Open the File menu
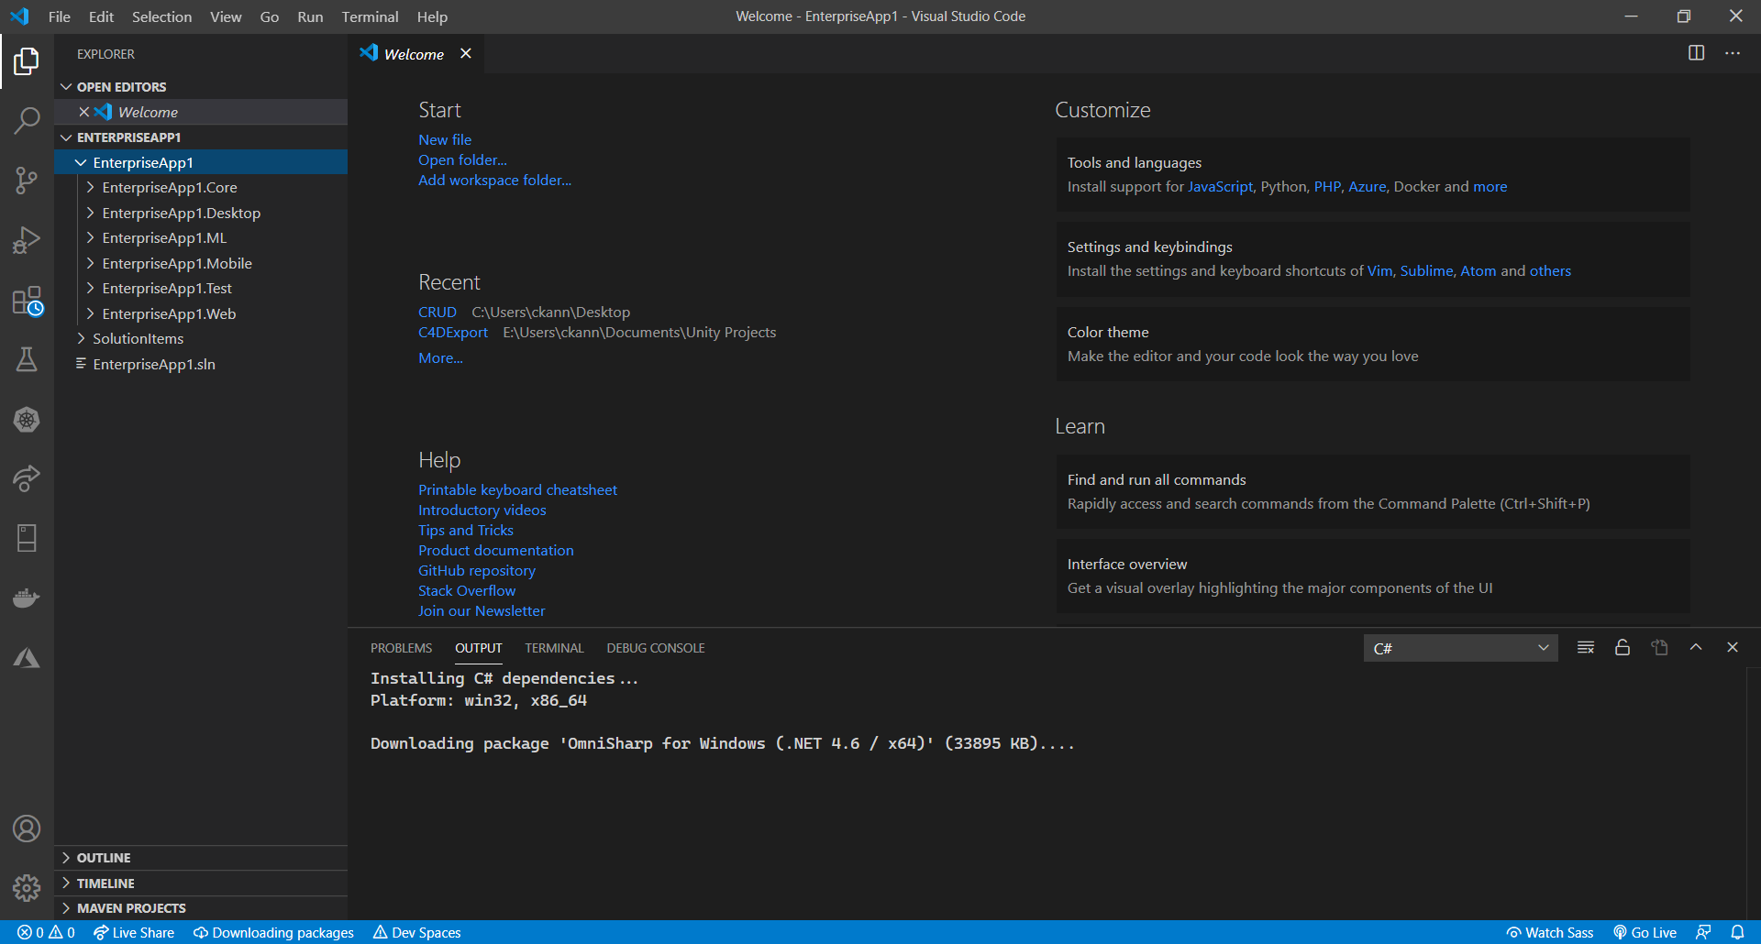Screen dimensions: 1761x944 59,16
